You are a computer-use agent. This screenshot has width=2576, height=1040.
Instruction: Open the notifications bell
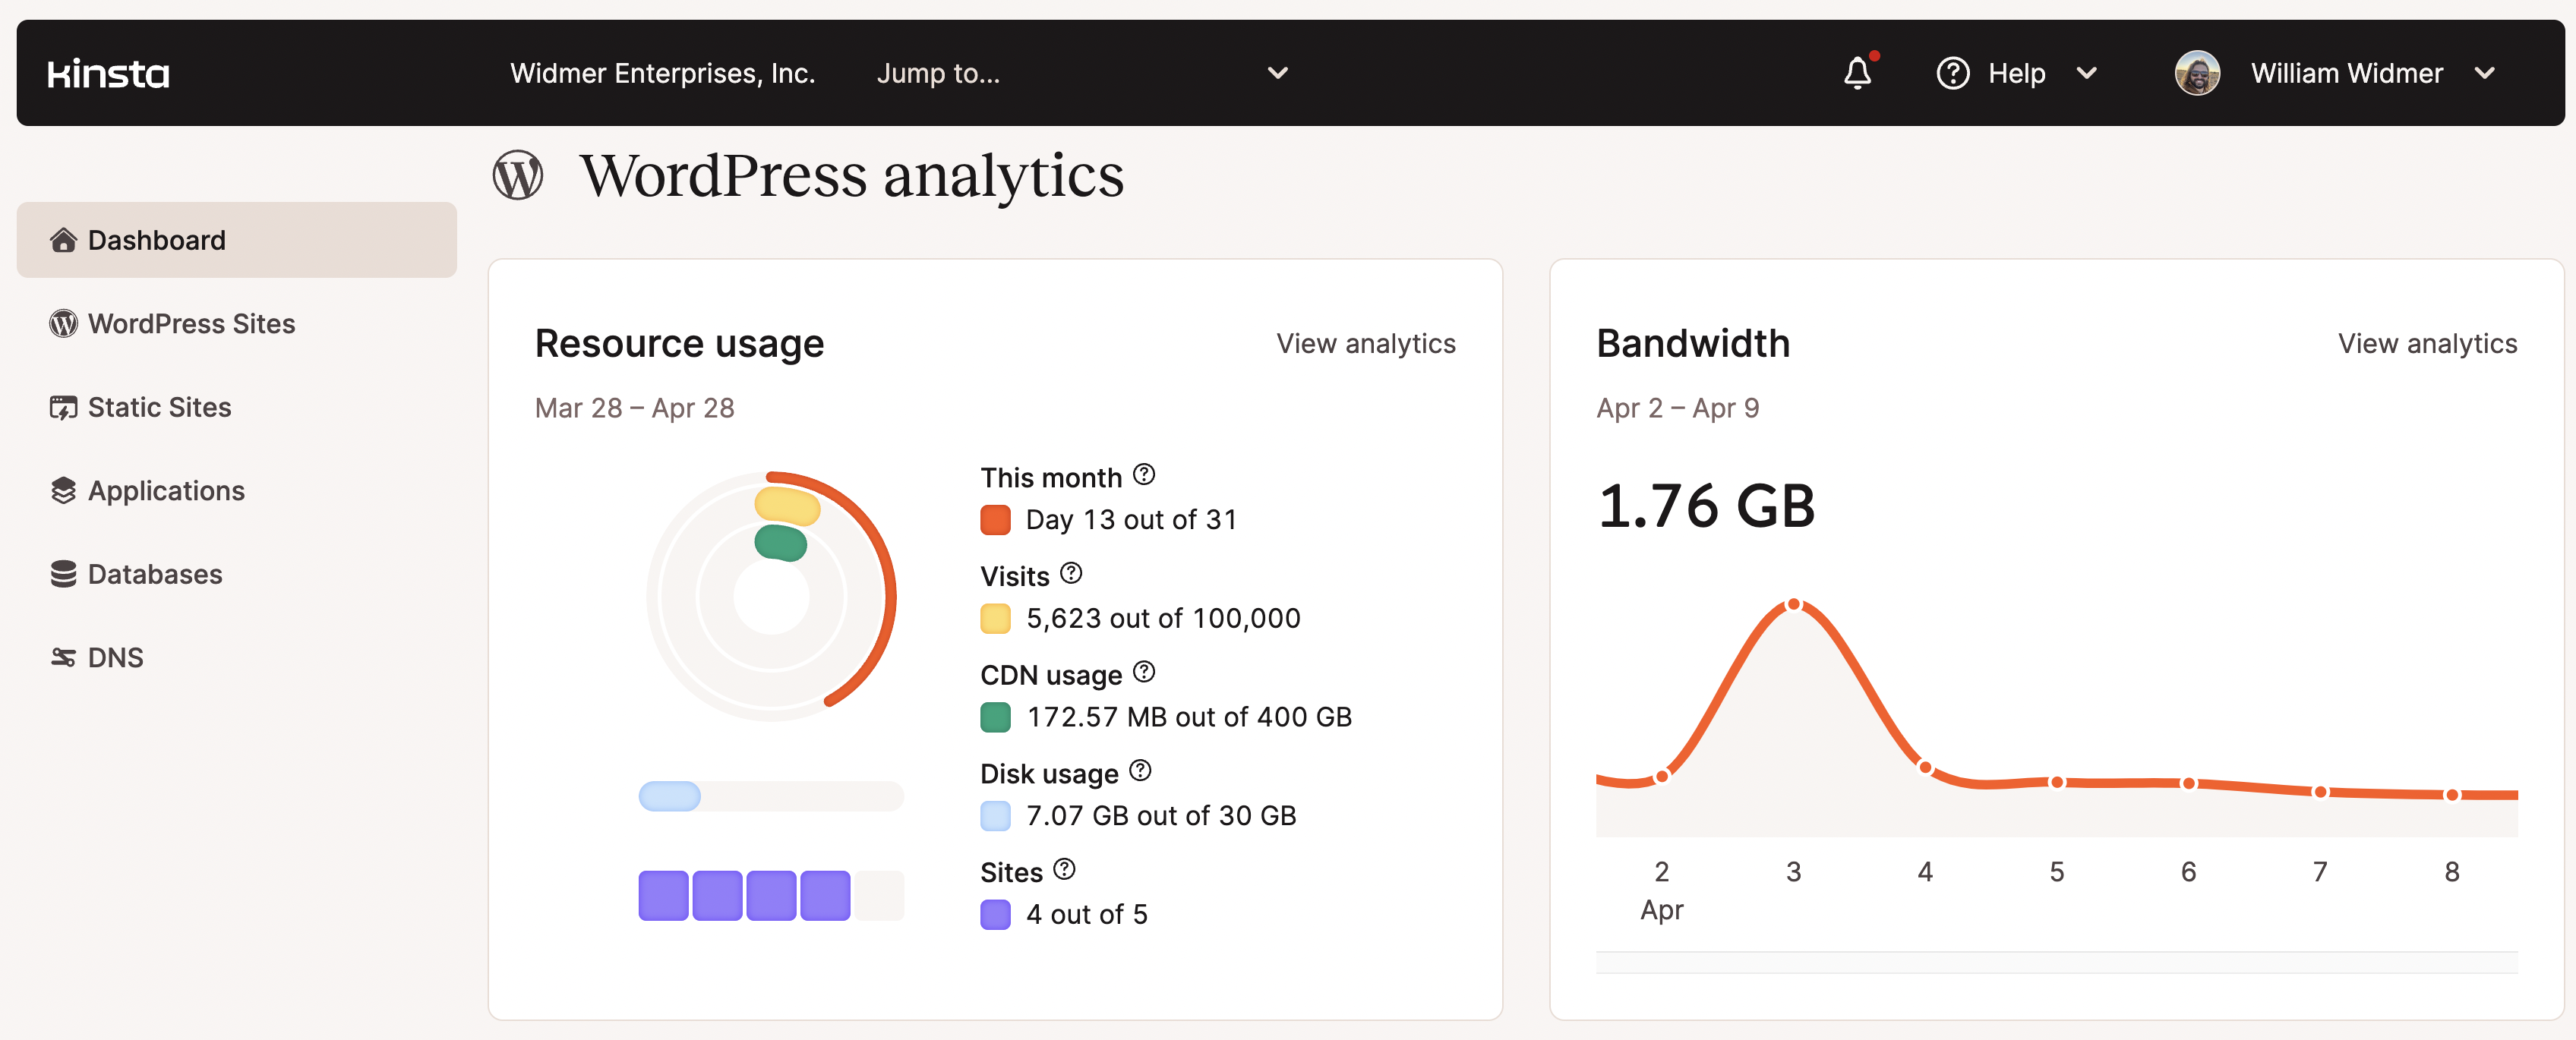tap(1858, 72)
